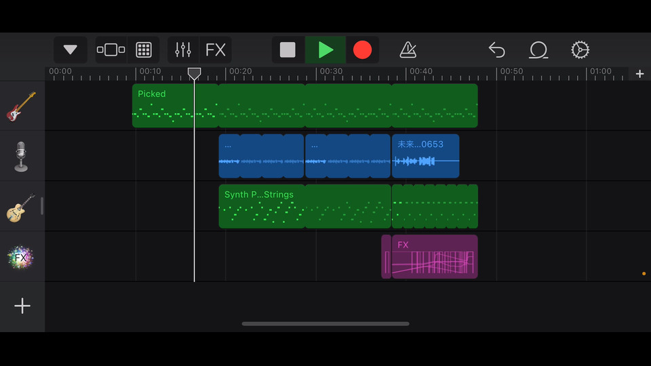Image resolution: width=651 pixels, height=366 pixels.
Task: Open the track mixer controls
Action: [x=183, y=49]
